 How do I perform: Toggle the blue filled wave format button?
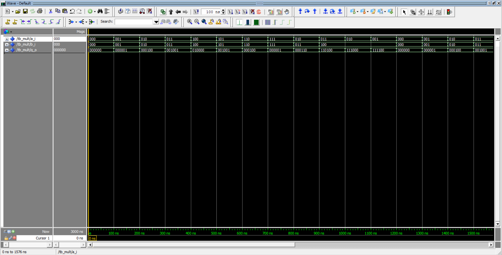pyautogui.click(x=248, y=22)
